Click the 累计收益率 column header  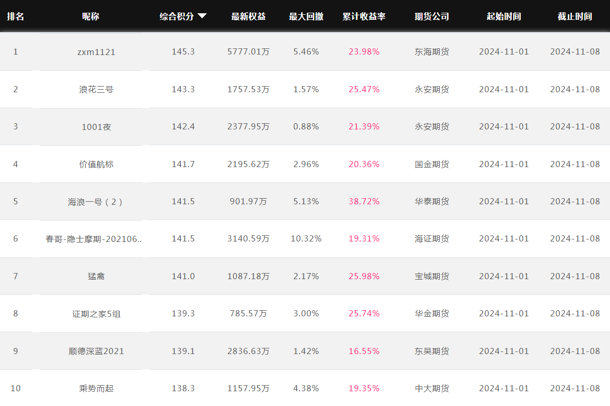pyautogui.click(x=364, y=16)
